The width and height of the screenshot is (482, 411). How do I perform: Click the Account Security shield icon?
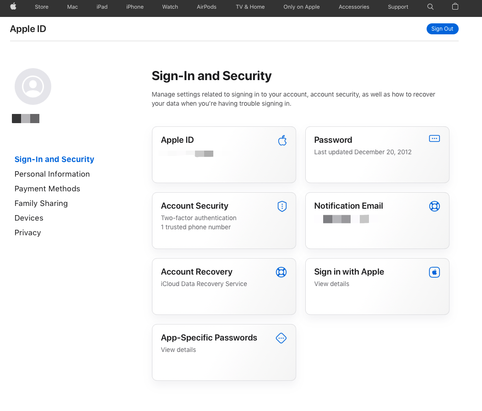tap(282, 206)
